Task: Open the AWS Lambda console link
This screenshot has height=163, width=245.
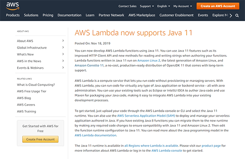Action: click(x=167, y=150)
